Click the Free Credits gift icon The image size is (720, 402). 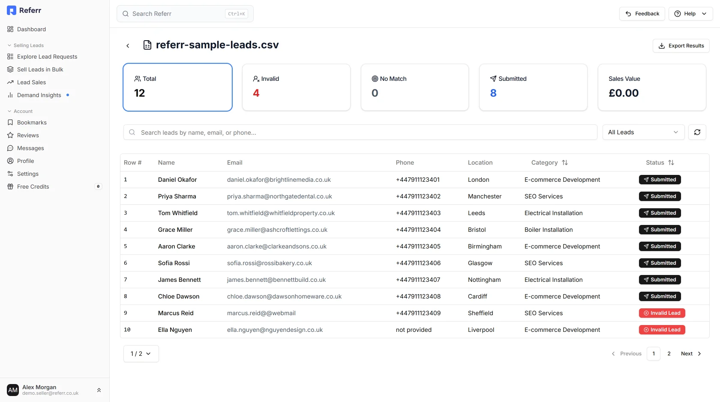click(x=10, y=186)
